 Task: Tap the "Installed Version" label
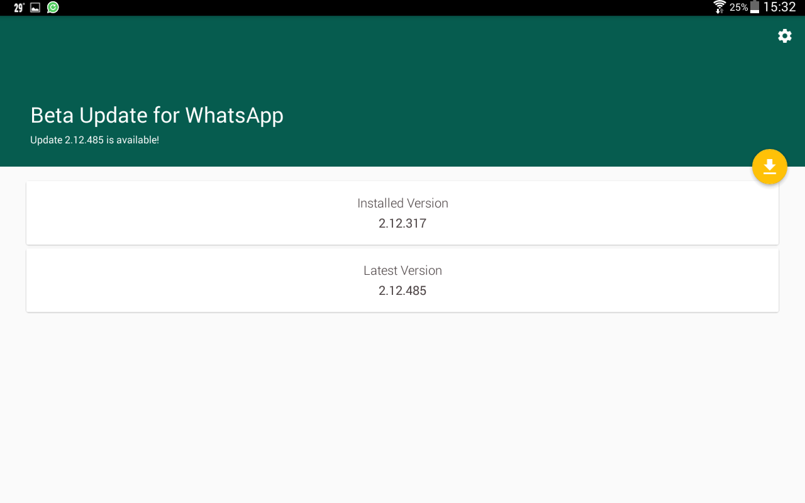pyautogui.click(x=402, y=203)
